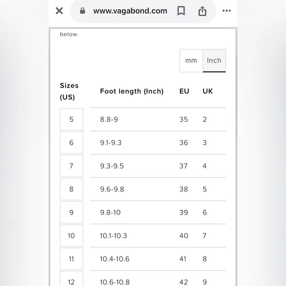Choose US size 7 box

(71, 166)
